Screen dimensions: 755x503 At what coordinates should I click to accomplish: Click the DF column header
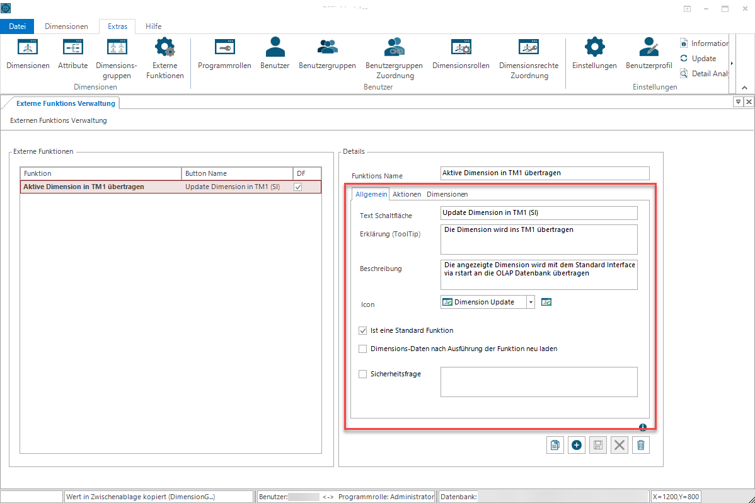[307, 173]
